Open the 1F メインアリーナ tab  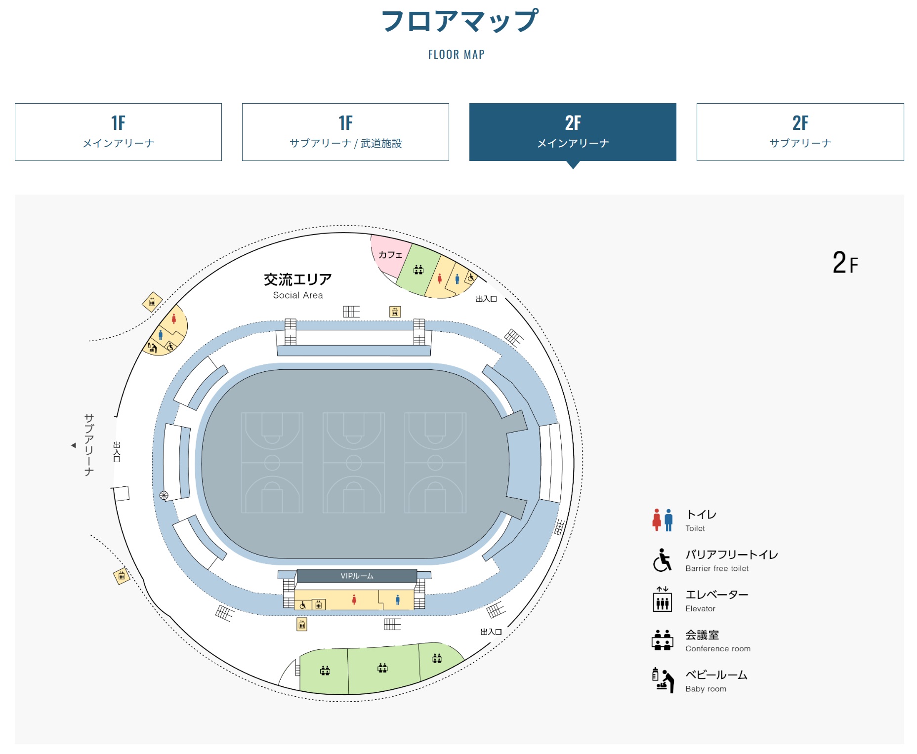click(x=118, y=132)
